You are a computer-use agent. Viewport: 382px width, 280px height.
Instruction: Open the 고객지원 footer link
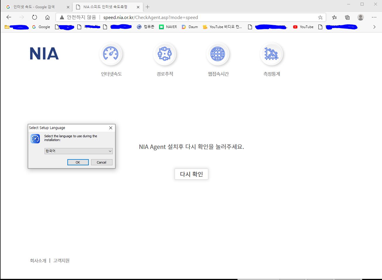pyautogui.click(x=62, y=261)
